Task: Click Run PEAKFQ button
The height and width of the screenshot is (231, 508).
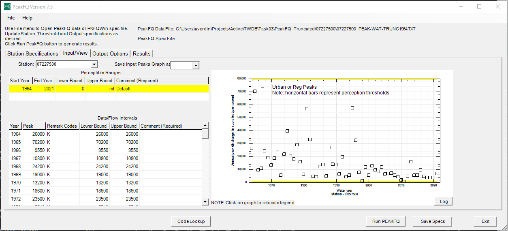Action: pyautogui.click(x=386, y=221)
